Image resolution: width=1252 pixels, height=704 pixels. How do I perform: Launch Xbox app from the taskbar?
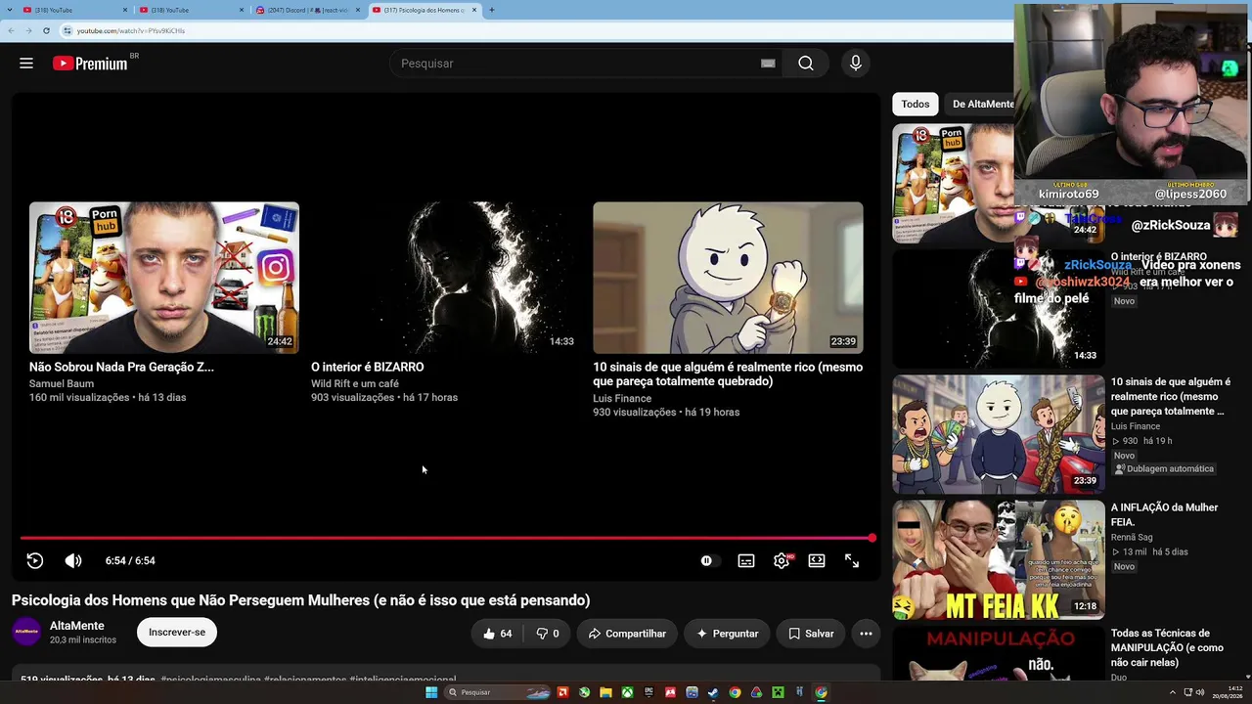point(627,692)
